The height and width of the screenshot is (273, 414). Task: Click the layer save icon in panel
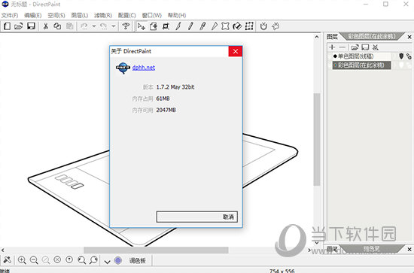point(365,47)
